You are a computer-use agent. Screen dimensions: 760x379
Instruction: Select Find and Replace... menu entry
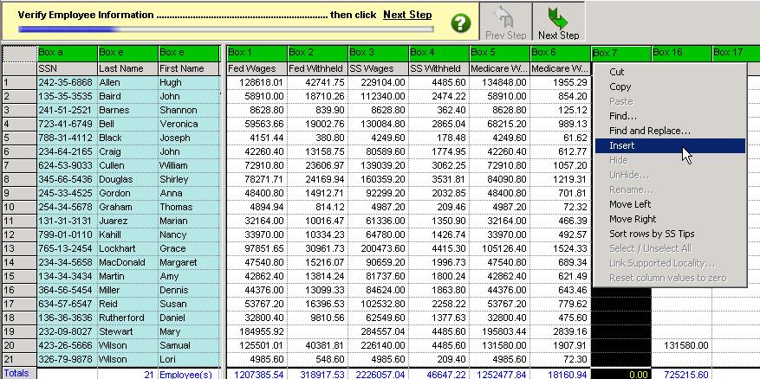[649, 131]
